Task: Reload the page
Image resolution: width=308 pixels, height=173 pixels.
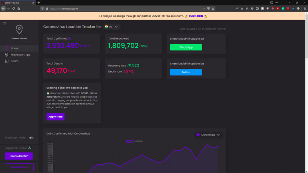Action: (14, 9)
